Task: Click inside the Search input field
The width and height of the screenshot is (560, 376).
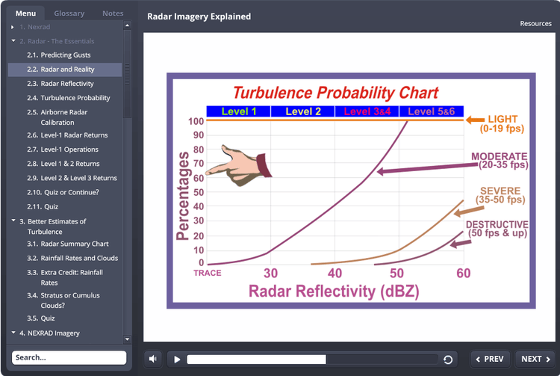Action: [x=69, y=357]
